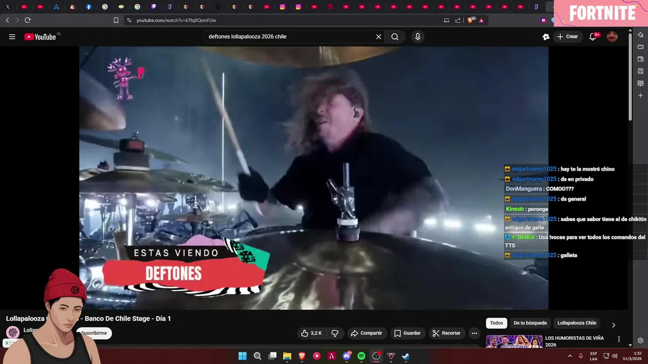
Task: Click the DonManguera COMOO??? chat message
Action: coord(539,189)
